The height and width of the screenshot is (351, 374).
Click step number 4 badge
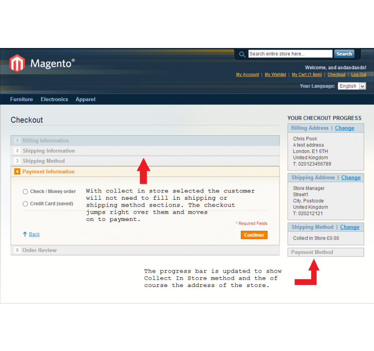click(17, 171)
